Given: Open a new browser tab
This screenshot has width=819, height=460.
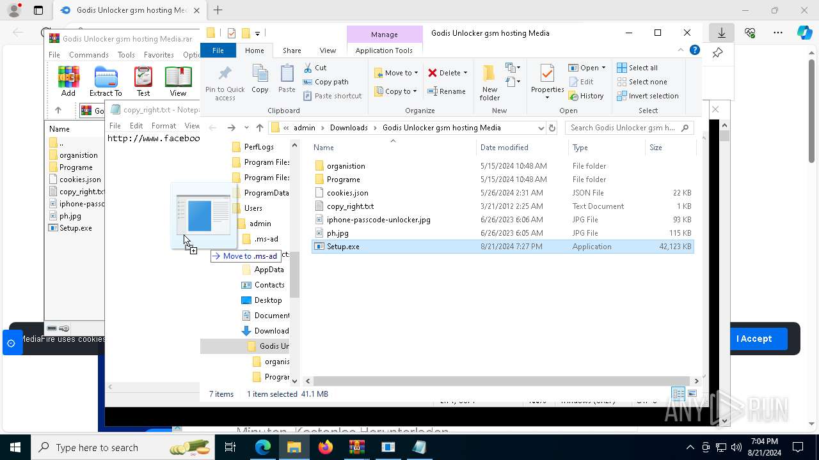Looking at the screenshot, I should pos(218,10).
